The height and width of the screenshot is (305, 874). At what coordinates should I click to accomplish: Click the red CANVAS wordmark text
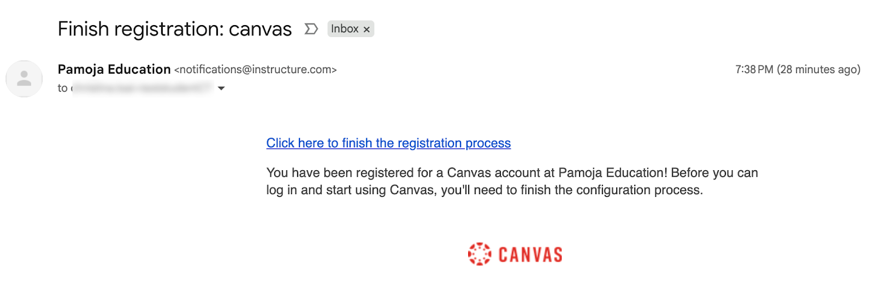pyautogui.click(x=530, y=255)
